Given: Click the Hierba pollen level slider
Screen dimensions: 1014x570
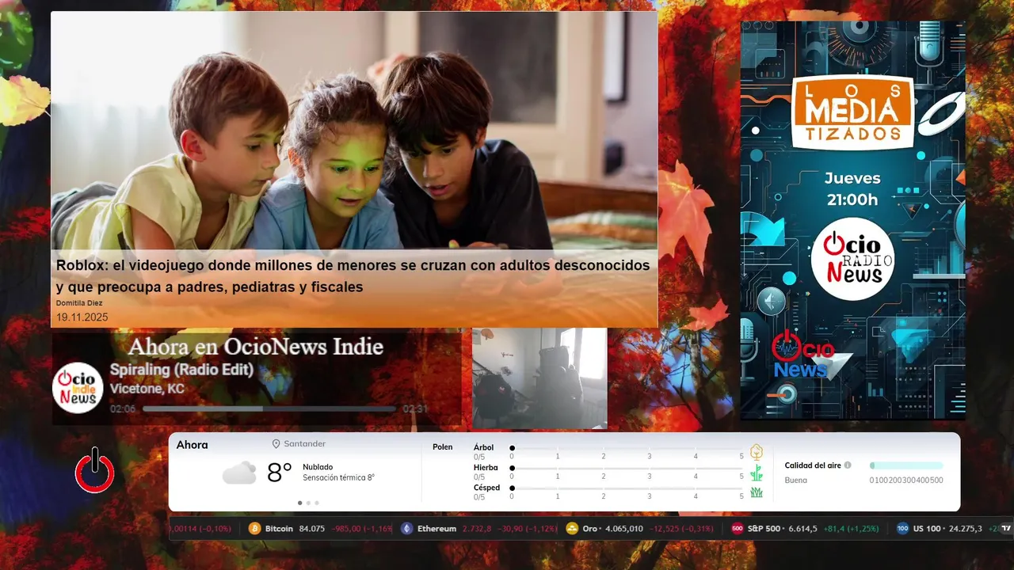Looking at the screenshot, I should 627,469.
